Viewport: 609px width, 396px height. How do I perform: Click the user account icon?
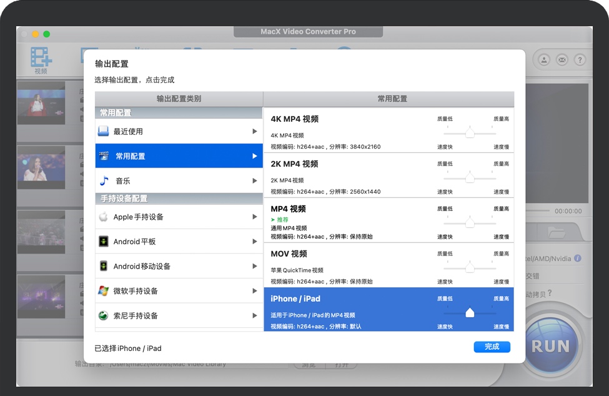pyautogui.click(x=544, y=60)
